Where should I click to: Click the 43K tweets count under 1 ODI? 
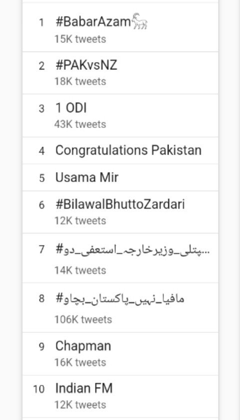tap(80, 124)
